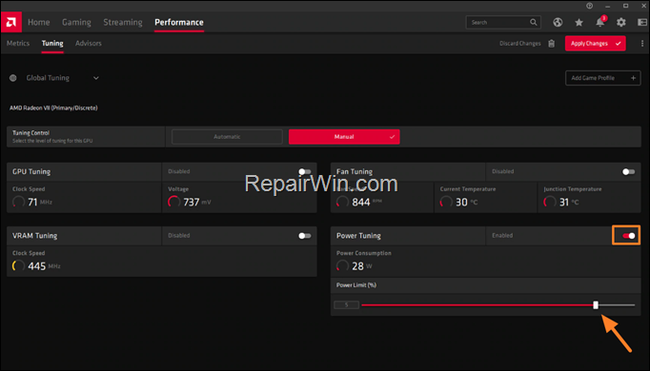Click the Tuning Control label

(x=30, y=133)
